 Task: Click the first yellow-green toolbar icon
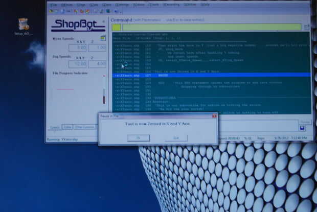click(x=51, y=11)
